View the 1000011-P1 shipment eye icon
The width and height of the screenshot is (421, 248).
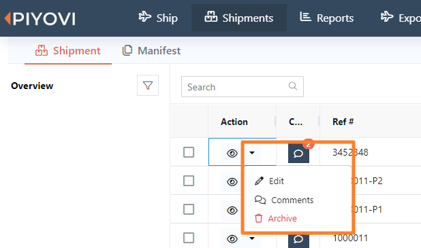click(232, 210)
